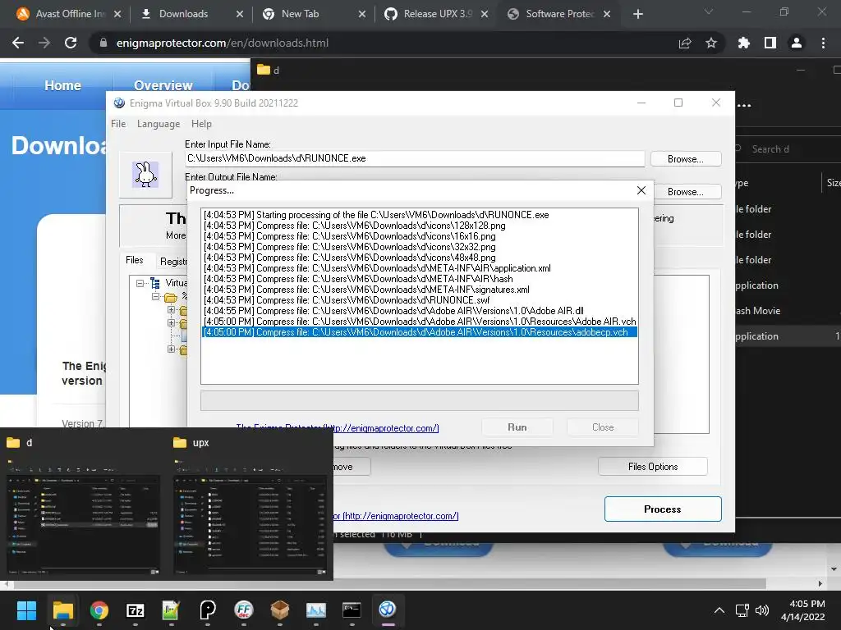Click Browse for input file name

tap(686, 159)
